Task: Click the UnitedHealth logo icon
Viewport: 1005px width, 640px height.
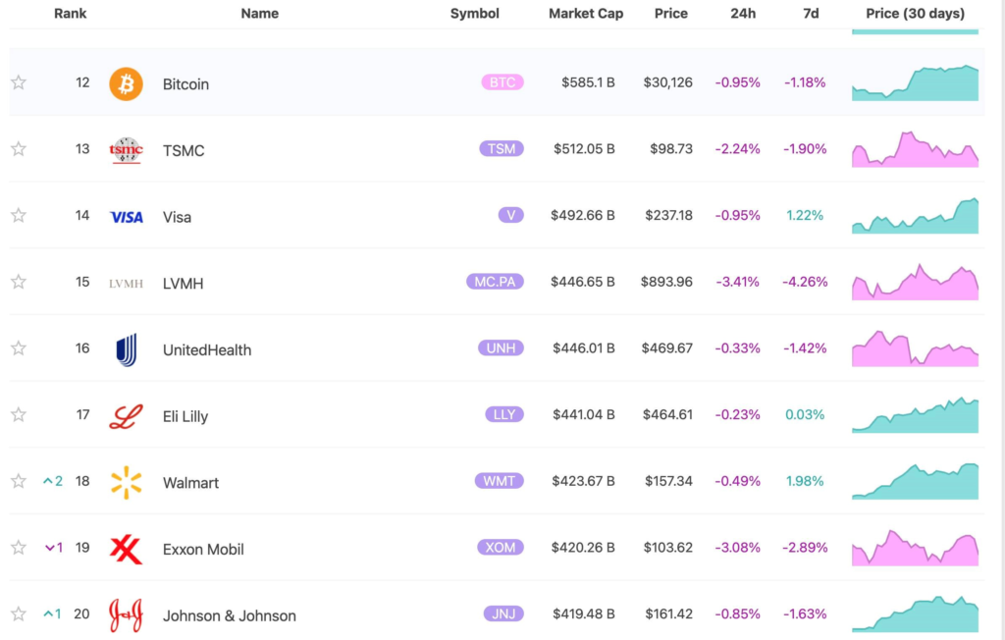Action: click(x=127, y=350)
